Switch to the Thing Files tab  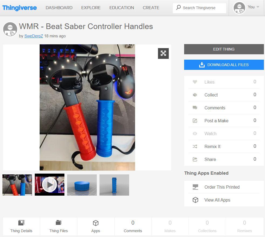point(58,226)
